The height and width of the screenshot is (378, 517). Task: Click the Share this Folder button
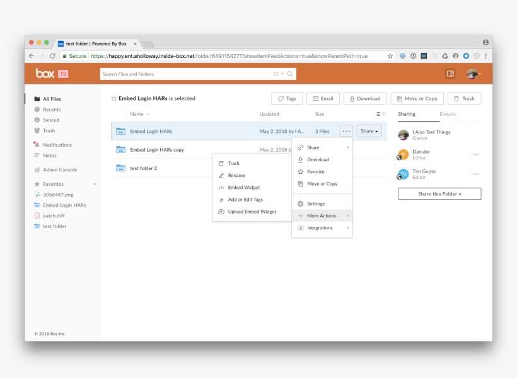pyautogui.click(x=439, y=193)
